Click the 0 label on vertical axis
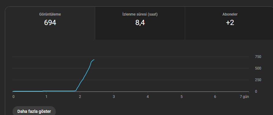This screenshot has width=273, height=115. click(x=256, y=92)
